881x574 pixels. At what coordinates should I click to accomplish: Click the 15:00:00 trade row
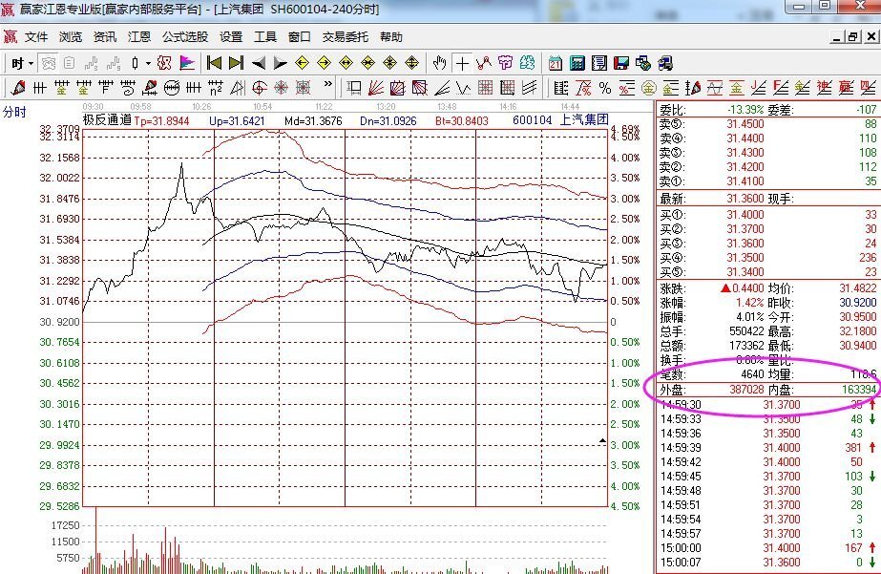(767, 547)
